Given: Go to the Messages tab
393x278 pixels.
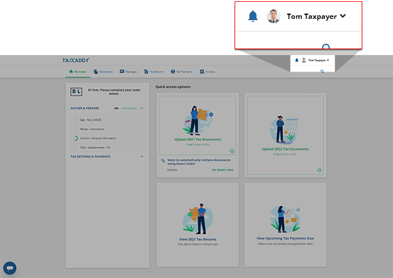Looking at the screenshot, I should 128,72.
